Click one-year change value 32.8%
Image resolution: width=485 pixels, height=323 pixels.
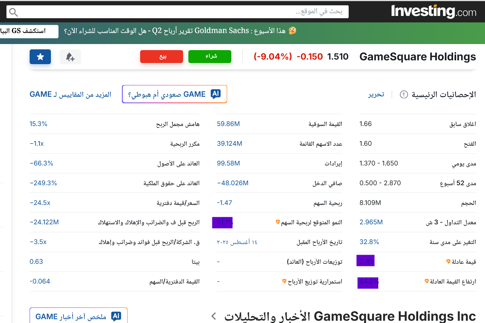coord(369,242)
